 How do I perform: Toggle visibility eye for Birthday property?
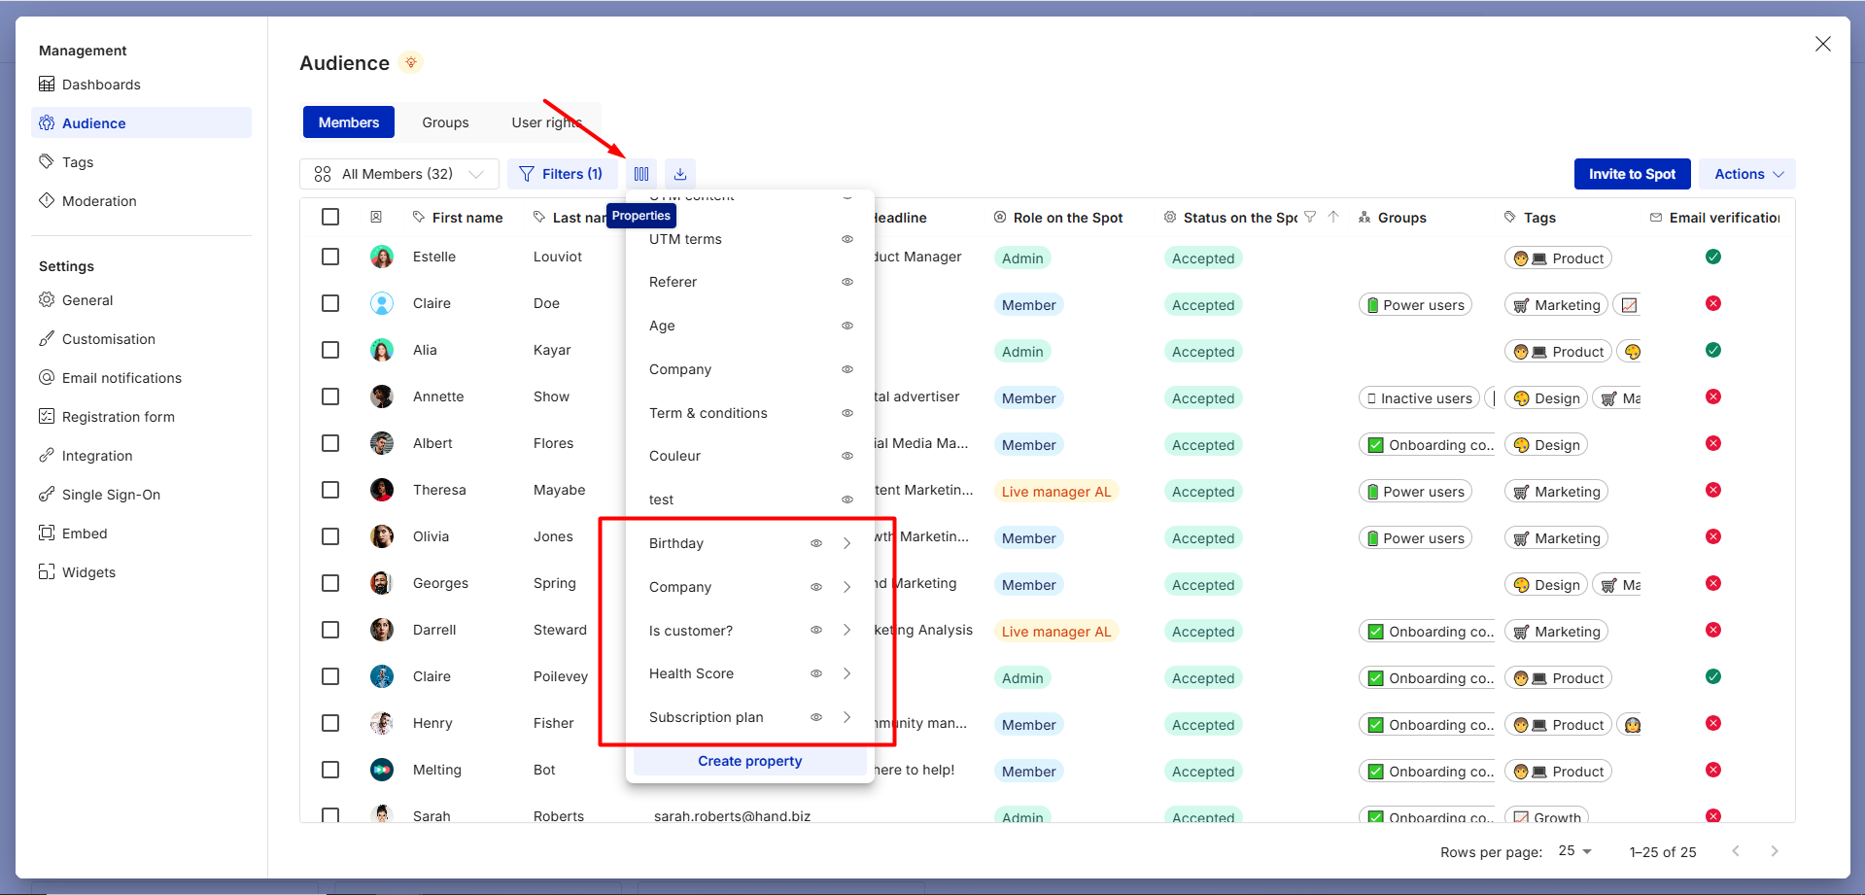point(816,543)
